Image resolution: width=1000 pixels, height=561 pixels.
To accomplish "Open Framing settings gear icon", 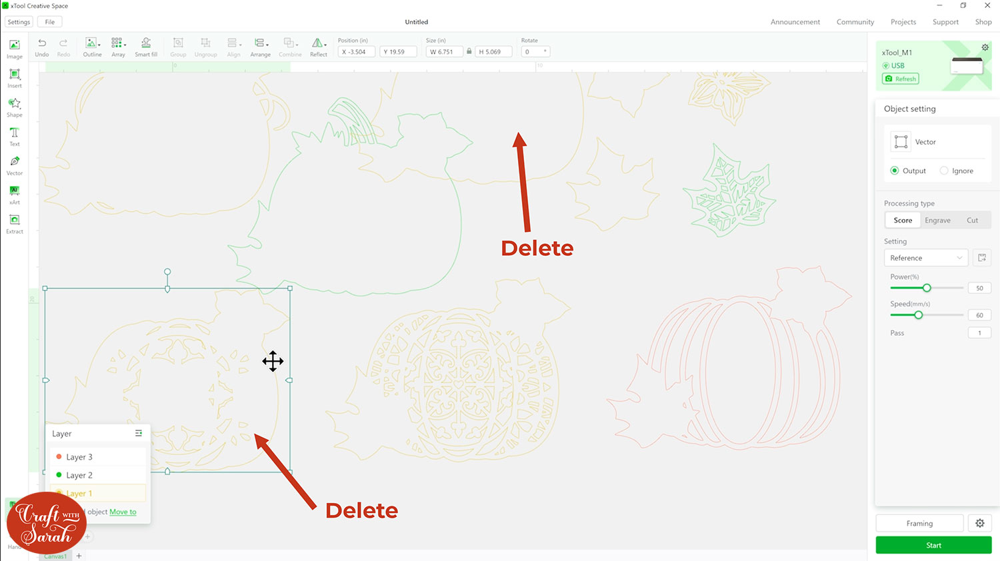I will coord(980,523).
